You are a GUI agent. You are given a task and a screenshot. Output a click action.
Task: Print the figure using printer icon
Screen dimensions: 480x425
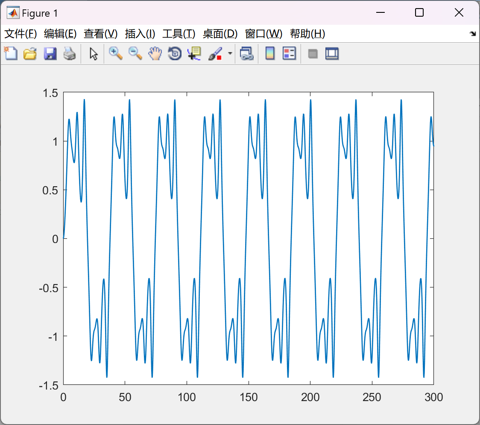tap(70, 53)
